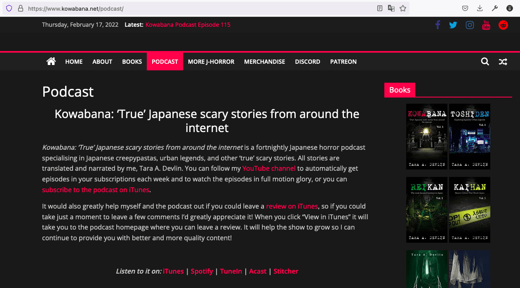Open the Twitter profile icon
The height and width of the screenshot is (288, 520).
click(453, 25)
